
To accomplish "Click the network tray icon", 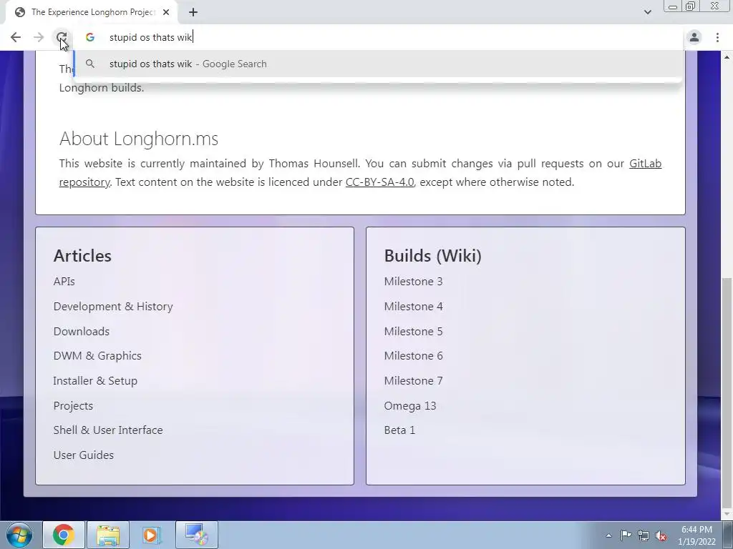I will click(x=644, y=535).
